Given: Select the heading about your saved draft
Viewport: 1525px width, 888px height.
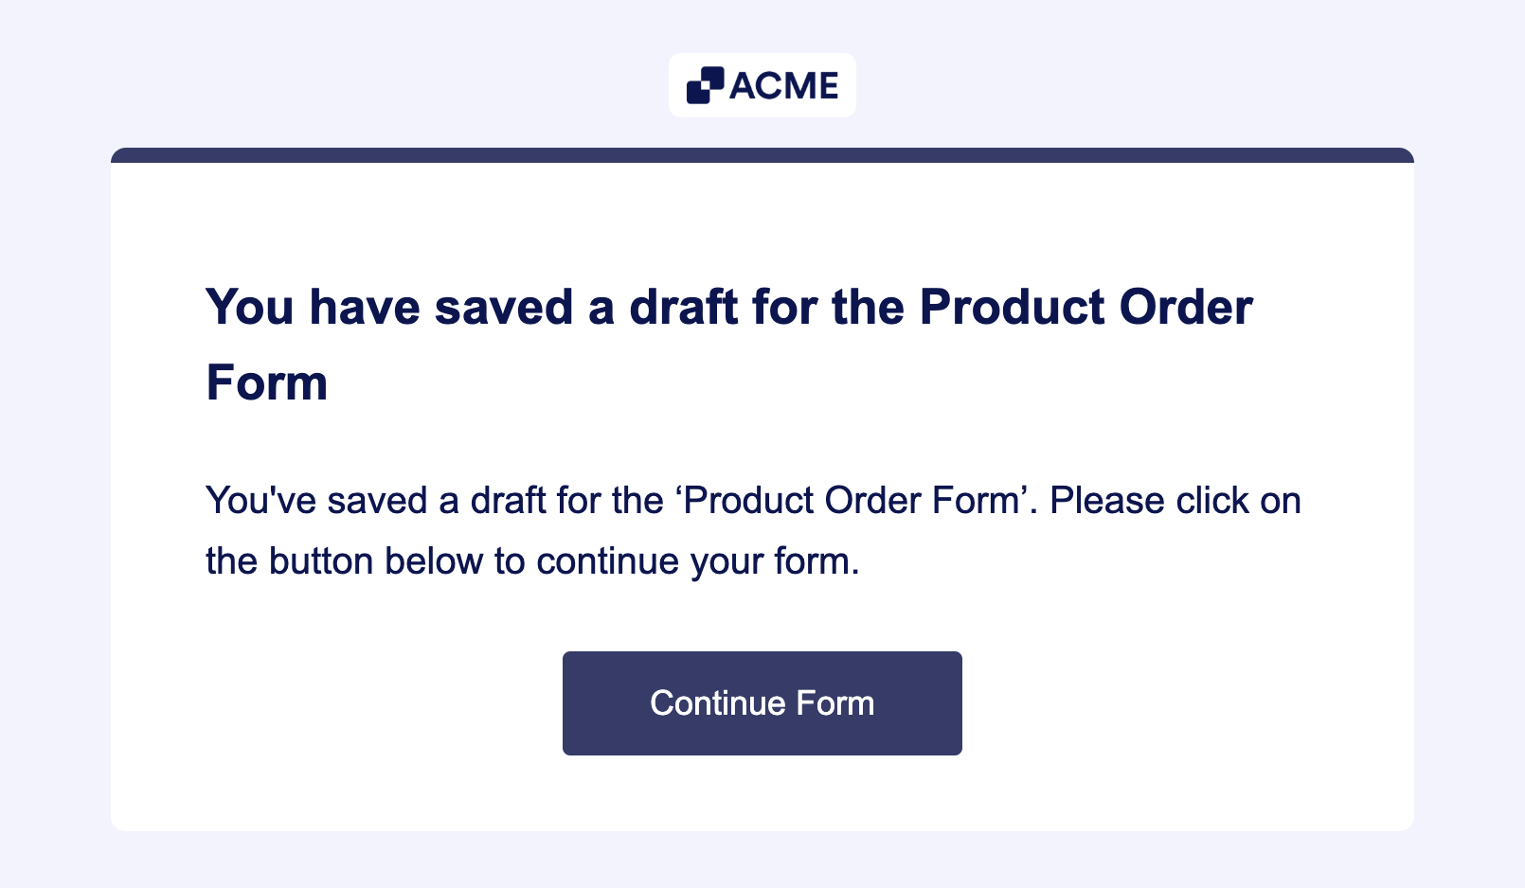Looking at the screenshot, I should [729, 344].
